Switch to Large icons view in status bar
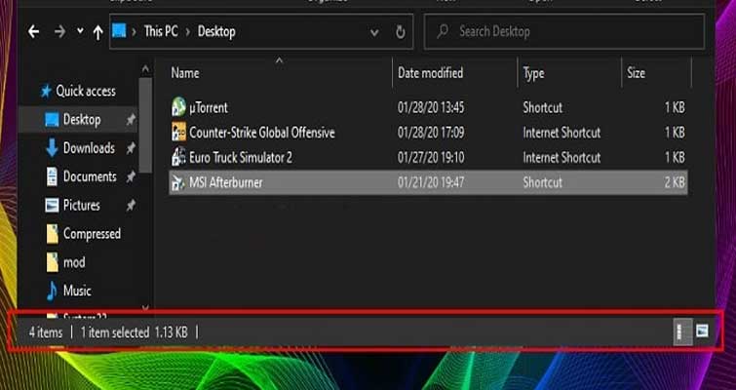The image size is (736, 390). tap(702, 331)
